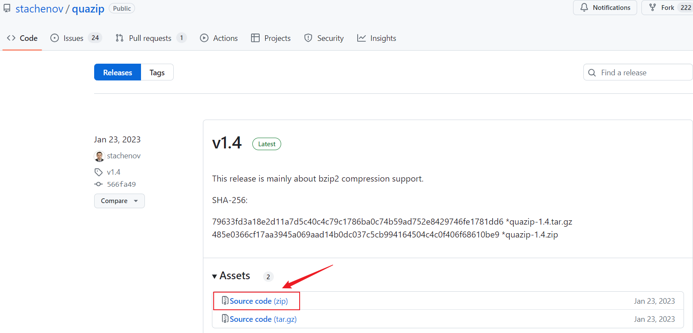This screenshot has width=693, height=333.
Task: Open the Insights tab
Action: (377, 38)
